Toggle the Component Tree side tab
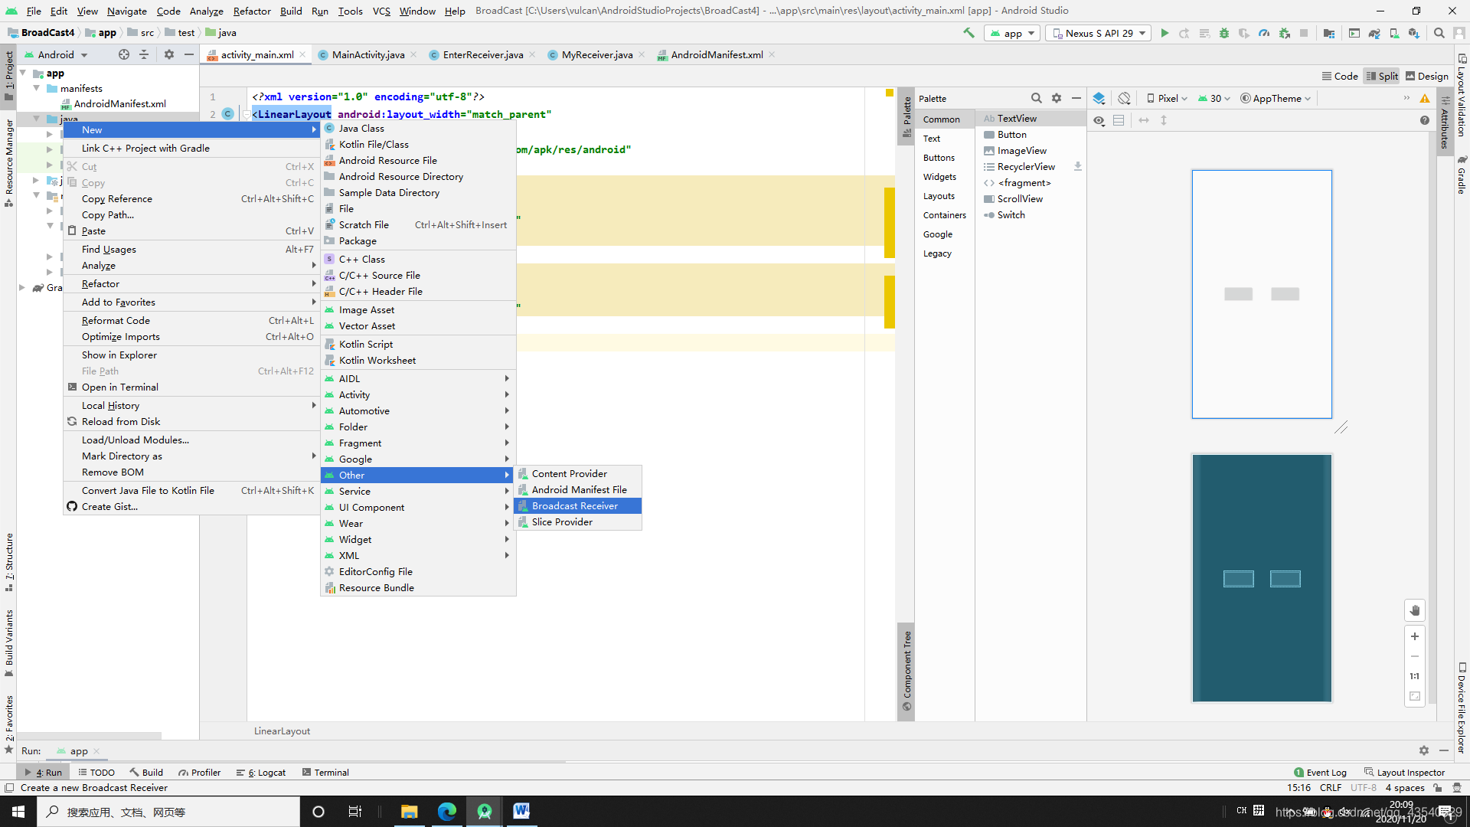The height and width of the screenshot is (827, 1470). [x=906, y=671]
